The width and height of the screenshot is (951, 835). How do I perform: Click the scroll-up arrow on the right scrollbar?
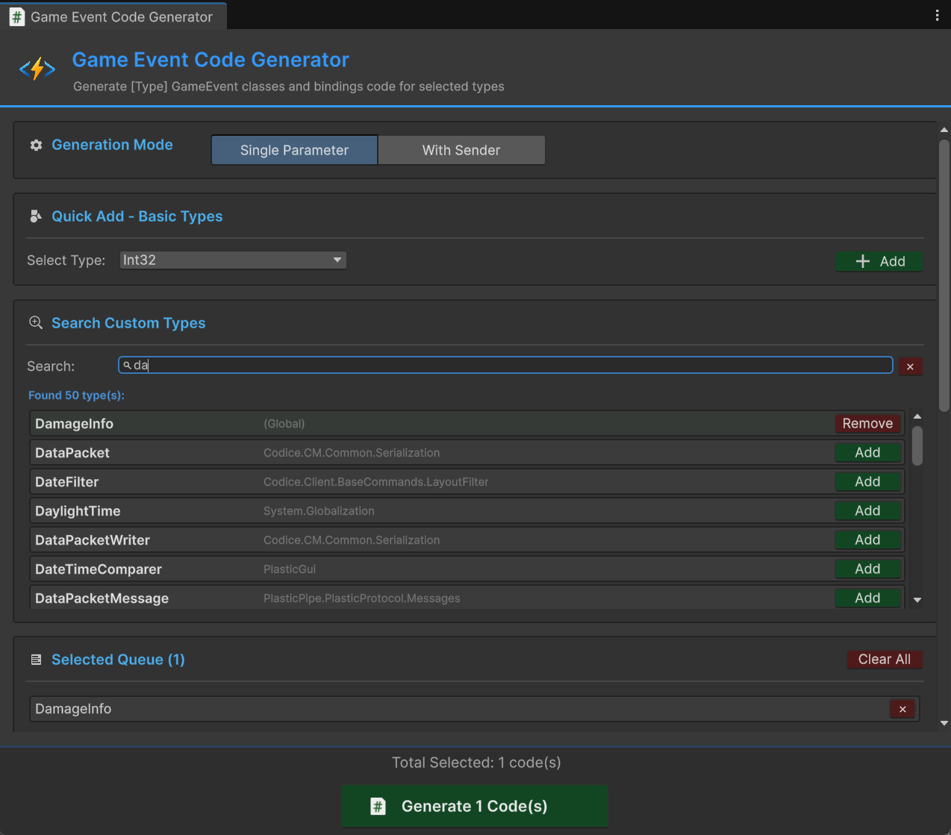coord(943,128)
